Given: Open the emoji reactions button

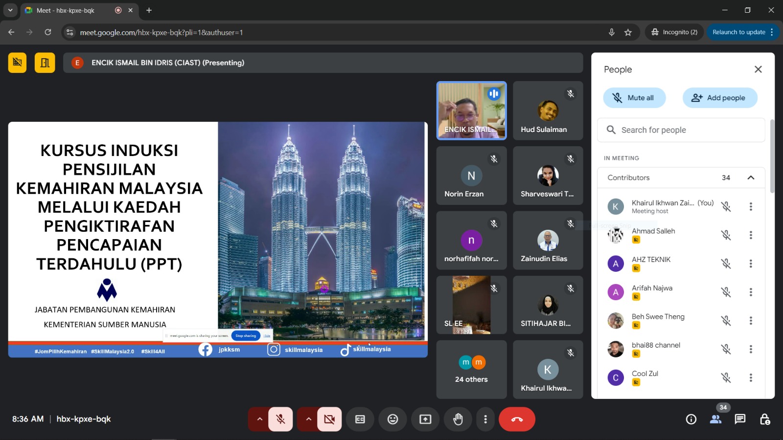Looking at the screenshot, I should tap(392, 419).
